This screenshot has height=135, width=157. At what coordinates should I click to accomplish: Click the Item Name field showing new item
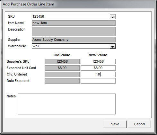click(x=74, y=23)
